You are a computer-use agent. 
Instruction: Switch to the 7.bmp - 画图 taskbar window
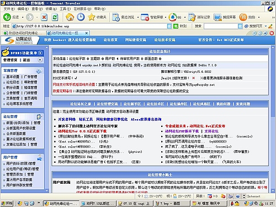[172, 203]
